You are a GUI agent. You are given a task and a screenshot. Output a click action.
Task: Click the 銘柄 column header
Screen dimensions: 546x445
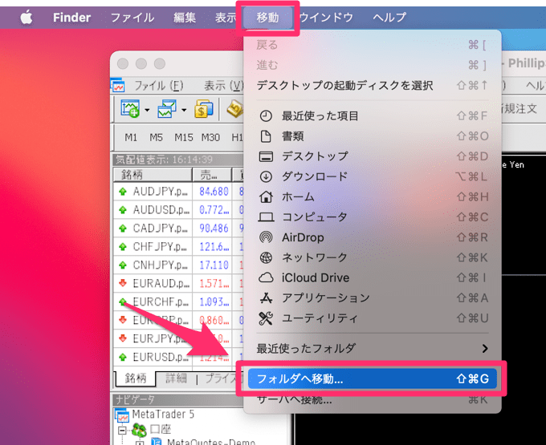tap(153, 175)
